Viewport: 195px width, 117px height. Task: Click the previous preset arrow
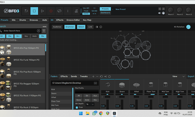point(160,9)
